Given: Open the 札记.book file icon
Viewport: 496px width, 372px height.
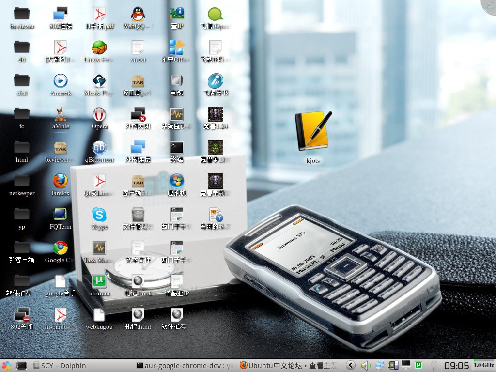Looking at the screenshot, I should click(x=138, y=281).
